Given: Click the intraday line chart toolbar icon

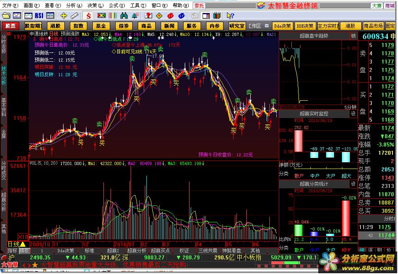Looking at the screenshot, I should (x=17, y=16).
